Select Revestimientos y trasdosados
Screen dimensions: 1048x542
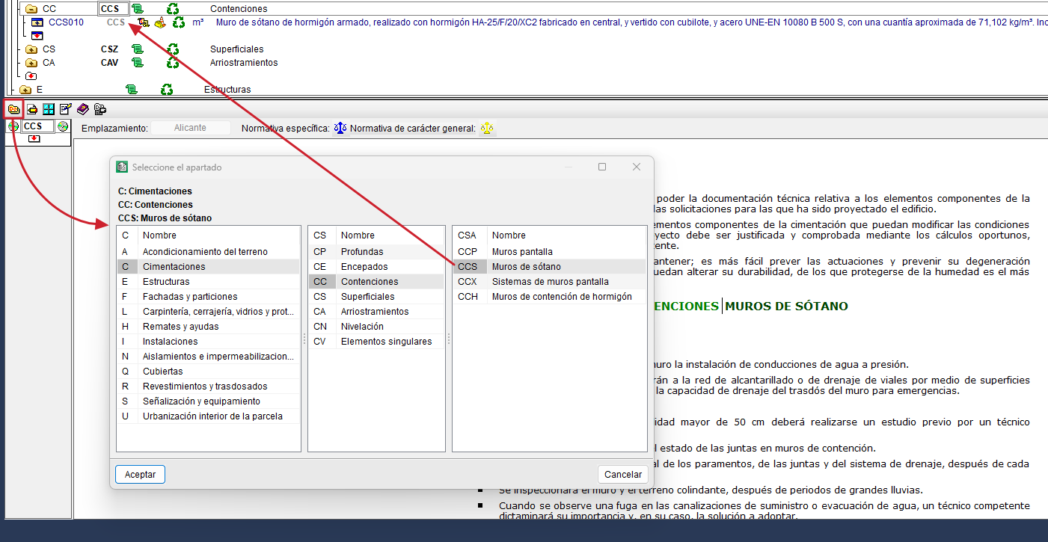click(209, 387)
